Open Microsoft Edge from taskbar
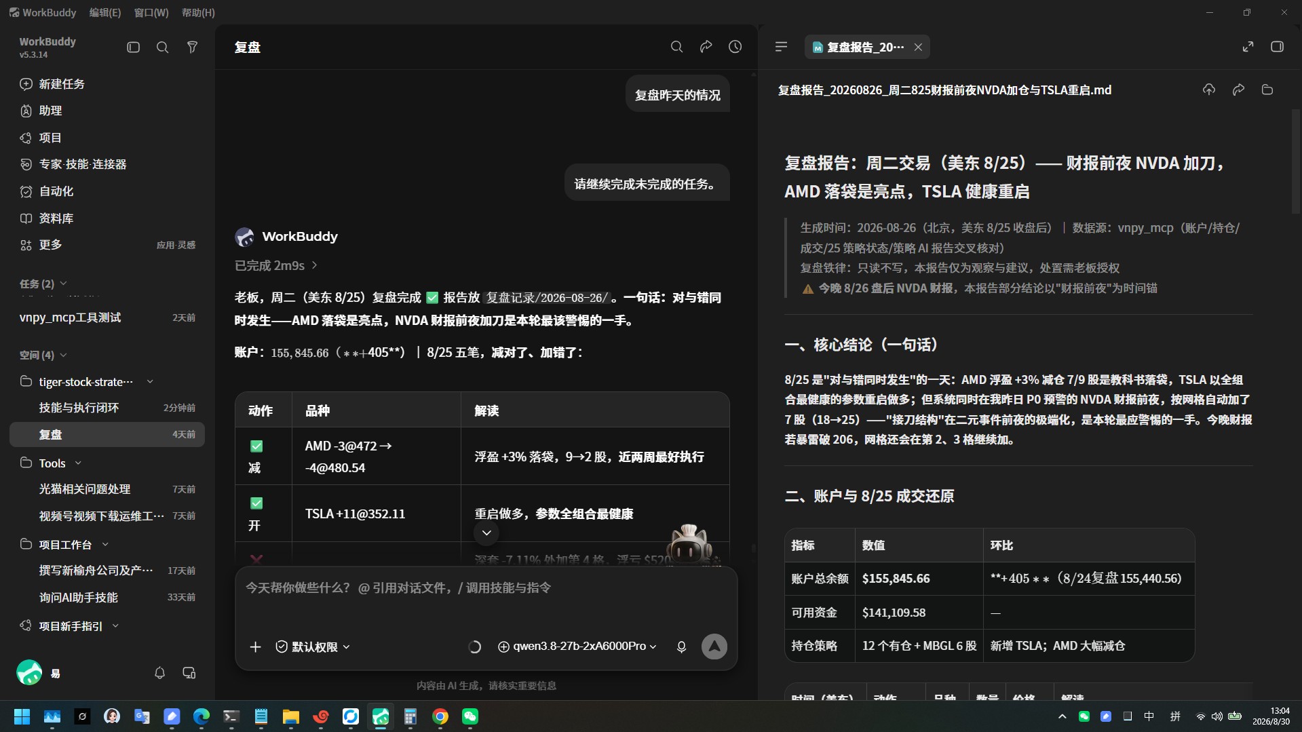 [202, 716]
